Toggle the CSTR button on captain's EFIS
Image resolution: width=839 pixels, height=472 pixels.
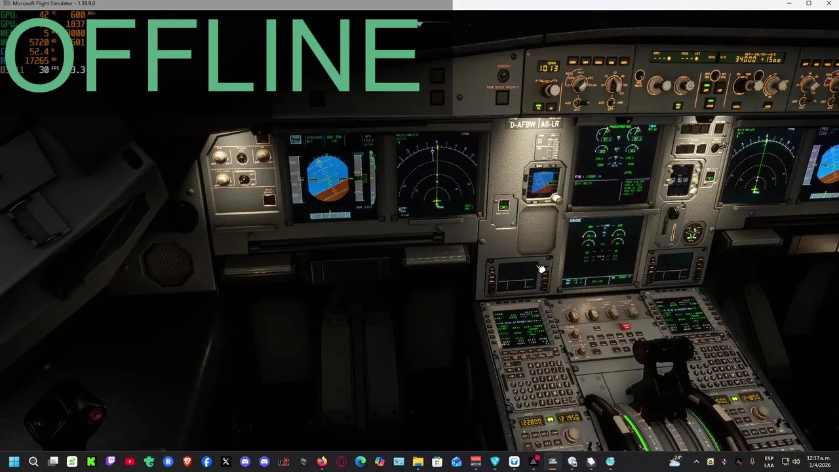(x=573, y=61)
